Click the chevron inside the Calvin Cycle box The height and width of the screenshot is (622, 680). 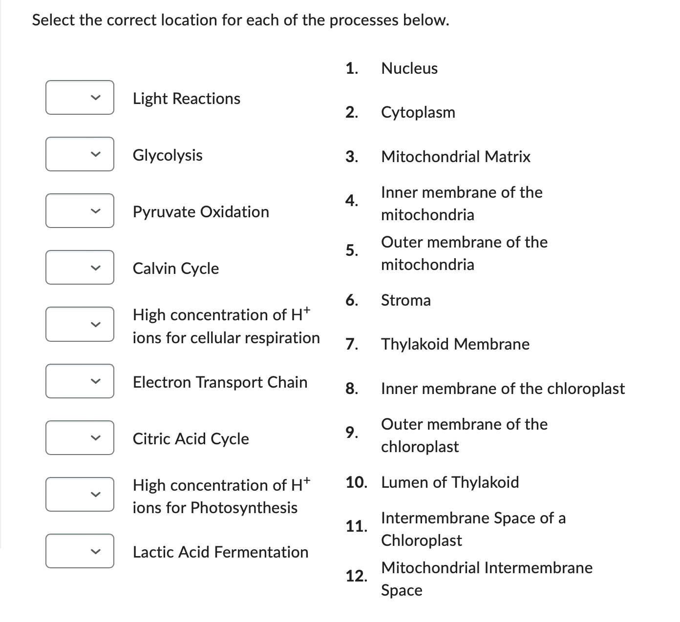96,268
